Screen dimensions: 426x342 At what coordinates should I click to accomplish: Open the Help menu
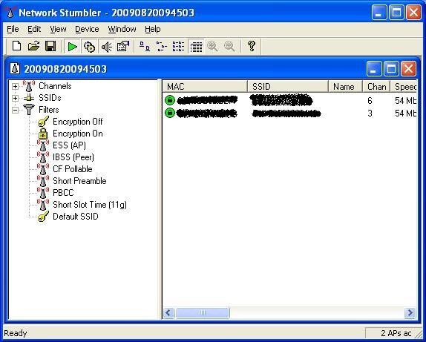click(x=152, y=29)
